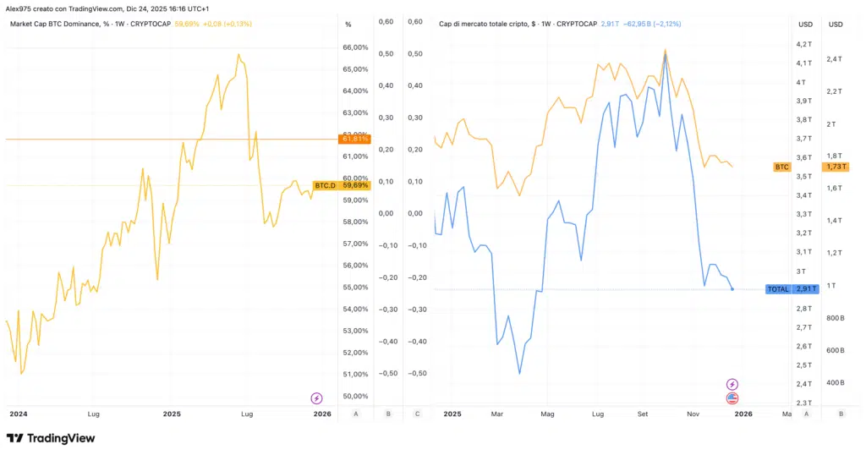Click the lightning event icon on BTC Dominance chart
The image size is (866, 455).
(317, 398)
